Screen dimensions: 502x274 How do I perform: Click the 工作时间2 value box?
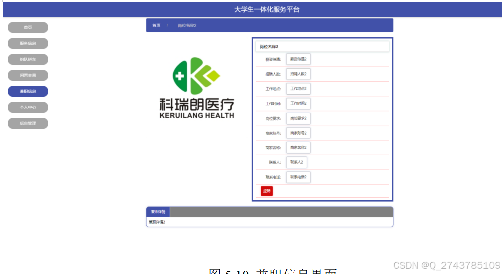[298, 103]
